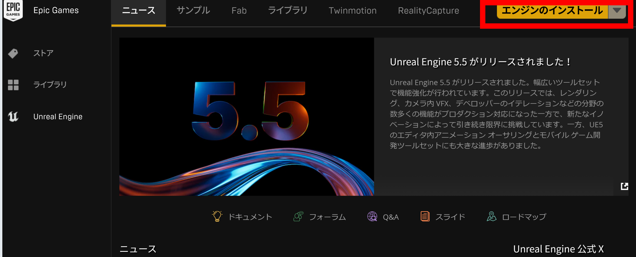636x257 pixels.
Task: Select Unreal Engine in the sidebar
Action: pyautogui.click(x=58, y=116)
